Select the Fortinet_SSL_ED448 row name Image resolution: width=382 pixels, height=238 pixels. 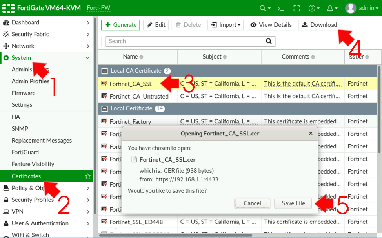(136, 222)
